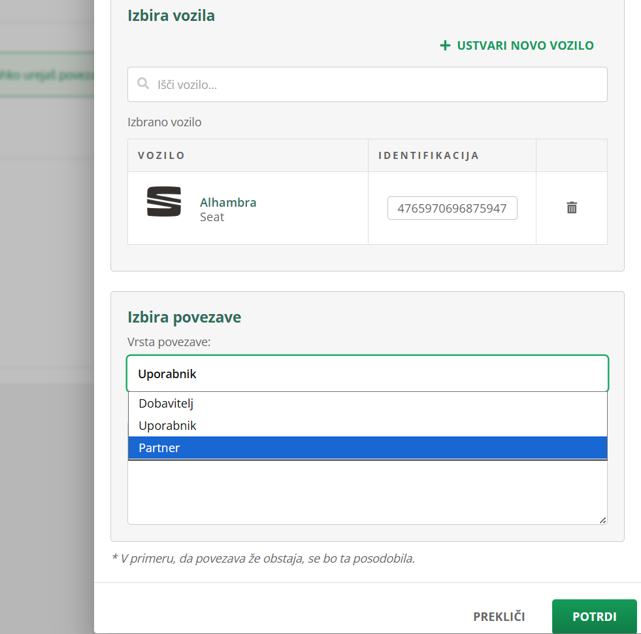641x634 pixels.
Task: Click the Identifikacija column header
Action: [x=429, y=156]
